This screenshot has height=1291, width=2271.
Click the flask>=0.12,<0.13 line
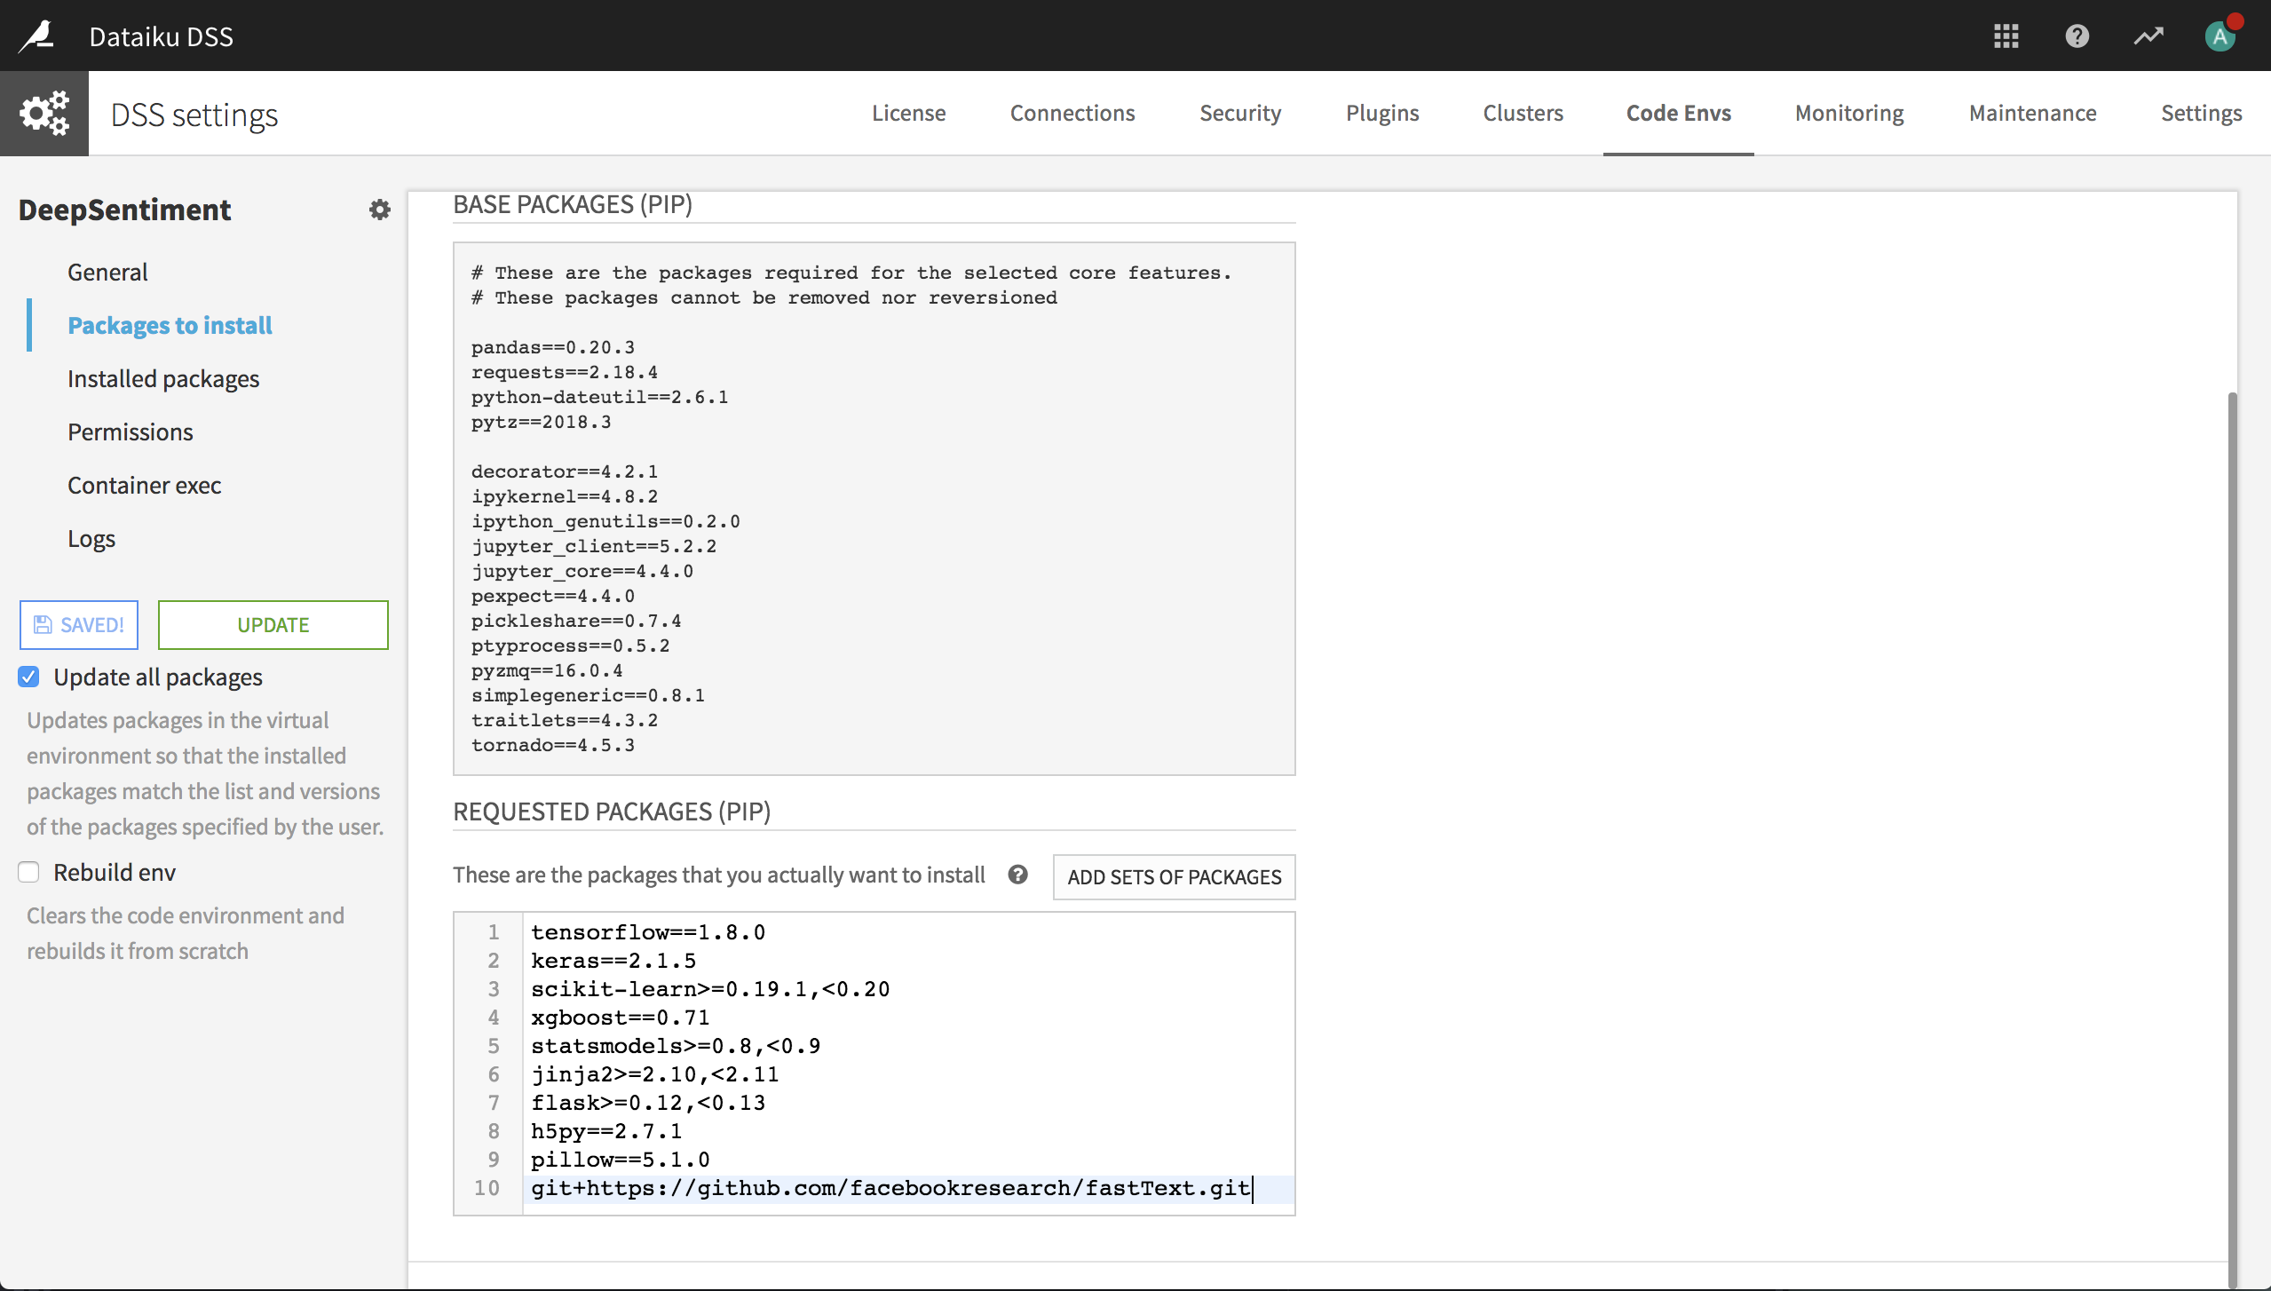(648, 1103)
